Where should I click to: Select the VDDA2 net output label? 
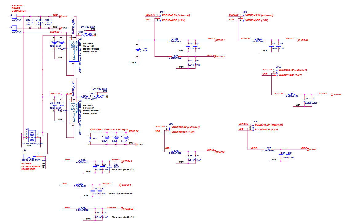[304, 40]
